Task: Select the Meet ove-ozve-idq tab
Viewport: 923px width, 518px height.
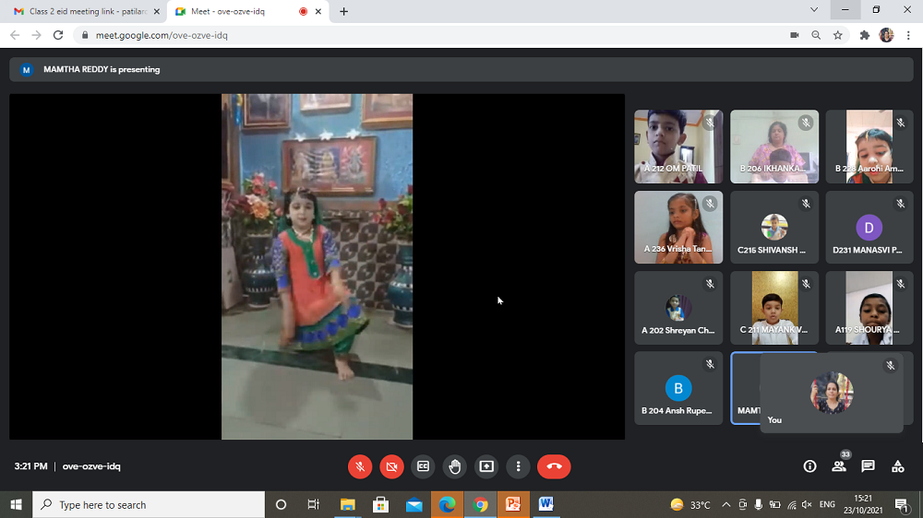Action: 240,11
